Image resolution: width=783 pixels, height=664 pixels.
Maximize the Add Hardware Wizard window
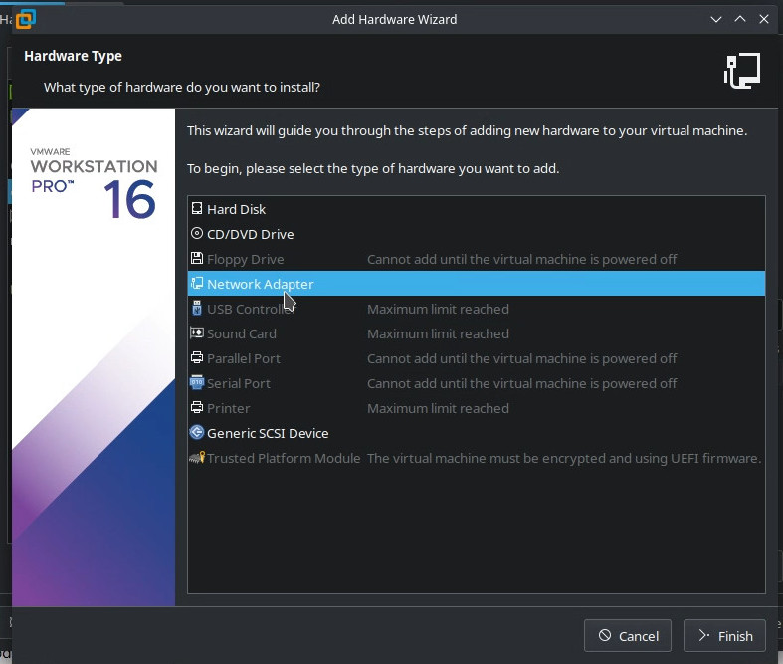coord(740,19)
